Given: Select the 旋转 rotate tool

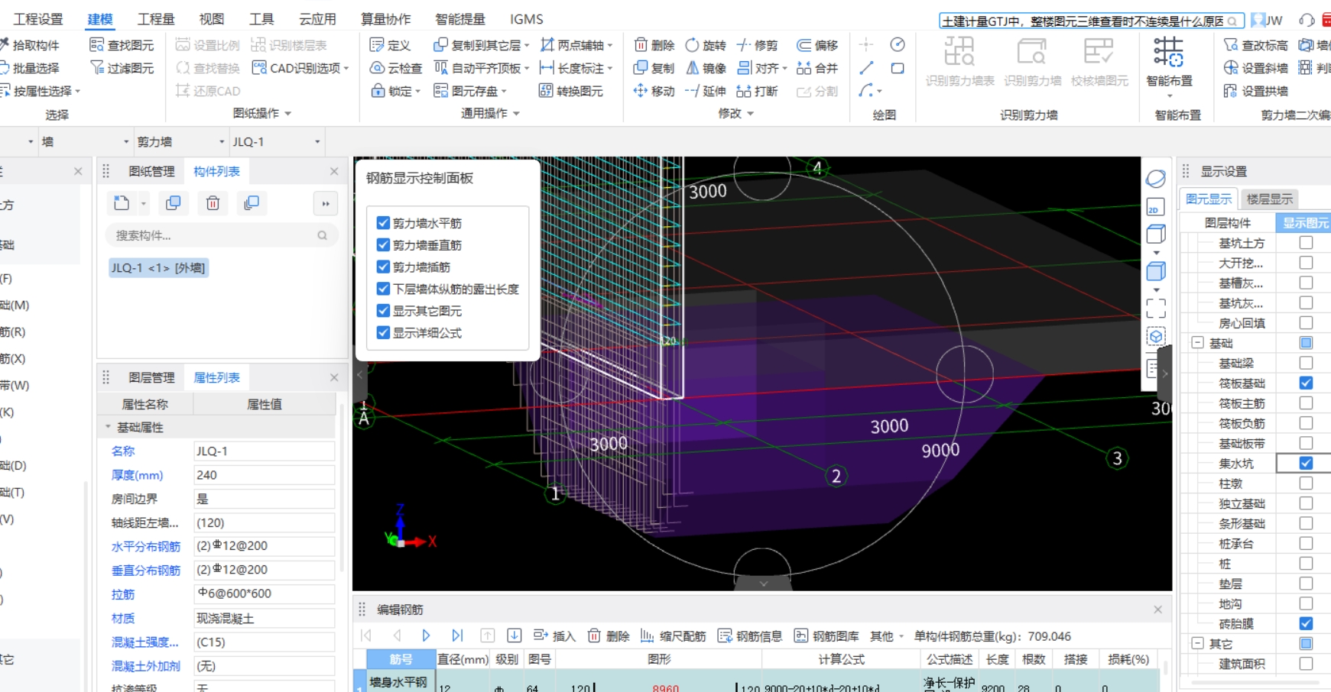Looking at the screenshot, I should [x=706, y=45].
